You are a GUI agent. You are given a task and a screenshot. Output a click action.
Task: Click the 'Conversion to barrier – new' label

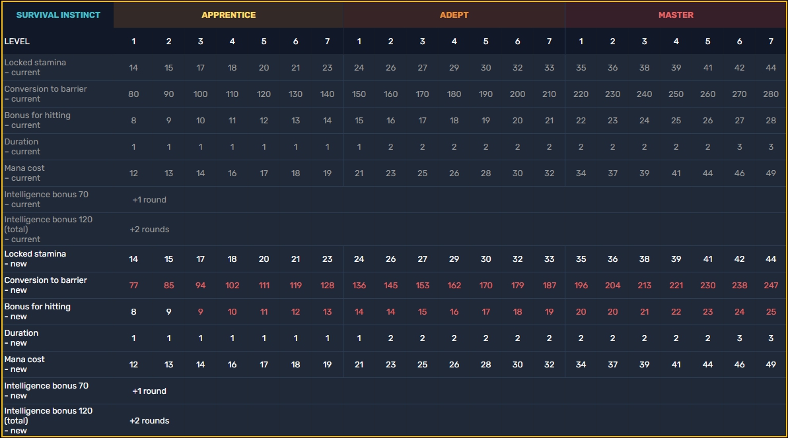tap(46, 285)
